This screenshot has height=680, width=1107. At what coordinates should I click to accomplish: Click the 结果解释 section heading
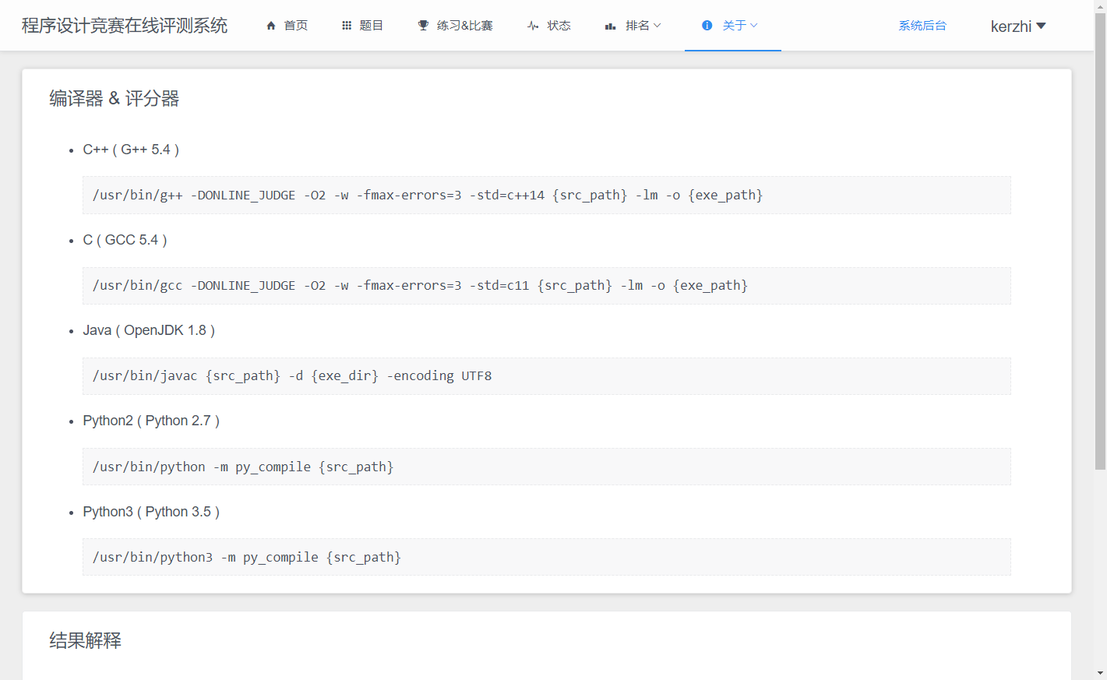coord(86,640)
